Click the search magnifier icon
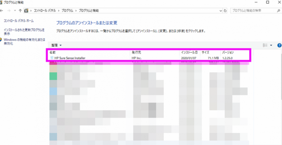The height and width of the screenshot is (145, 282). coord(278,11)
